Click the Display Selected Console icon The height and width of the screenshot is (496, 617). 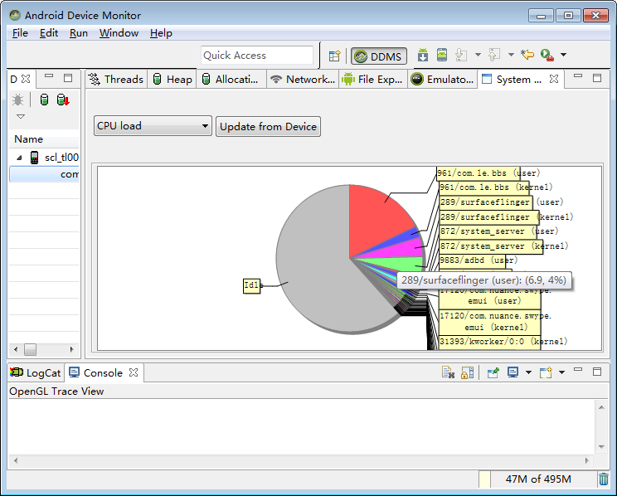coord(513,372)
